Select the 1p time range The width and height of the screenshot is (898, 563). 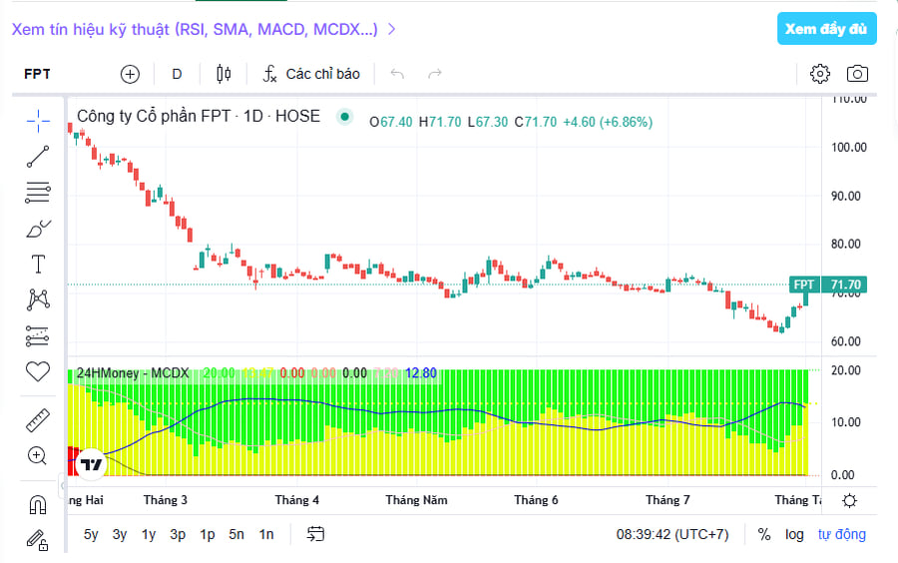208,534
